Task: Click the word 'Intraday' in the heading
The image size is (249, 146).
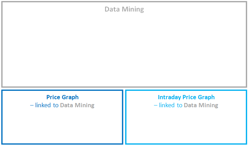Action: (x=169, y=97)
